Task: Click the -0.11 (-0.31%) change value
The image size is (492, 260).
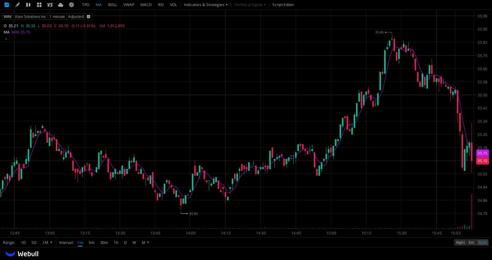Action: 83,25
